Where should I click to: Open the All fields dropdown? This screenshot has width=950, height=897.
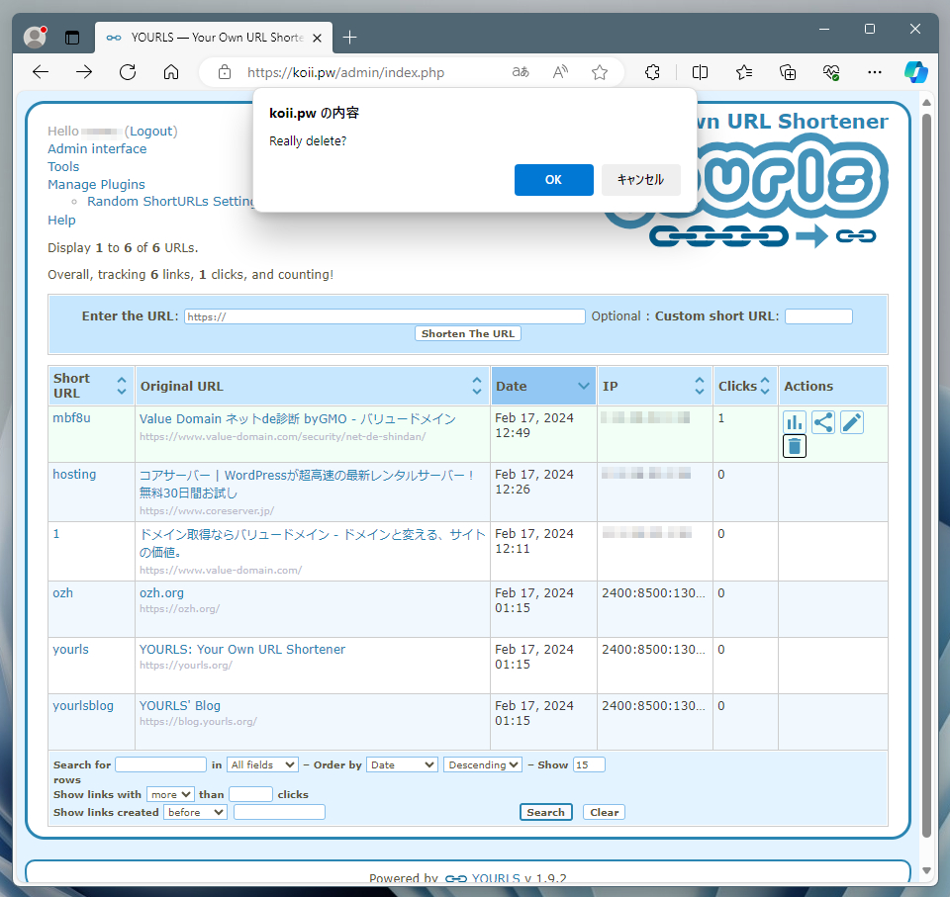[263, 764]
